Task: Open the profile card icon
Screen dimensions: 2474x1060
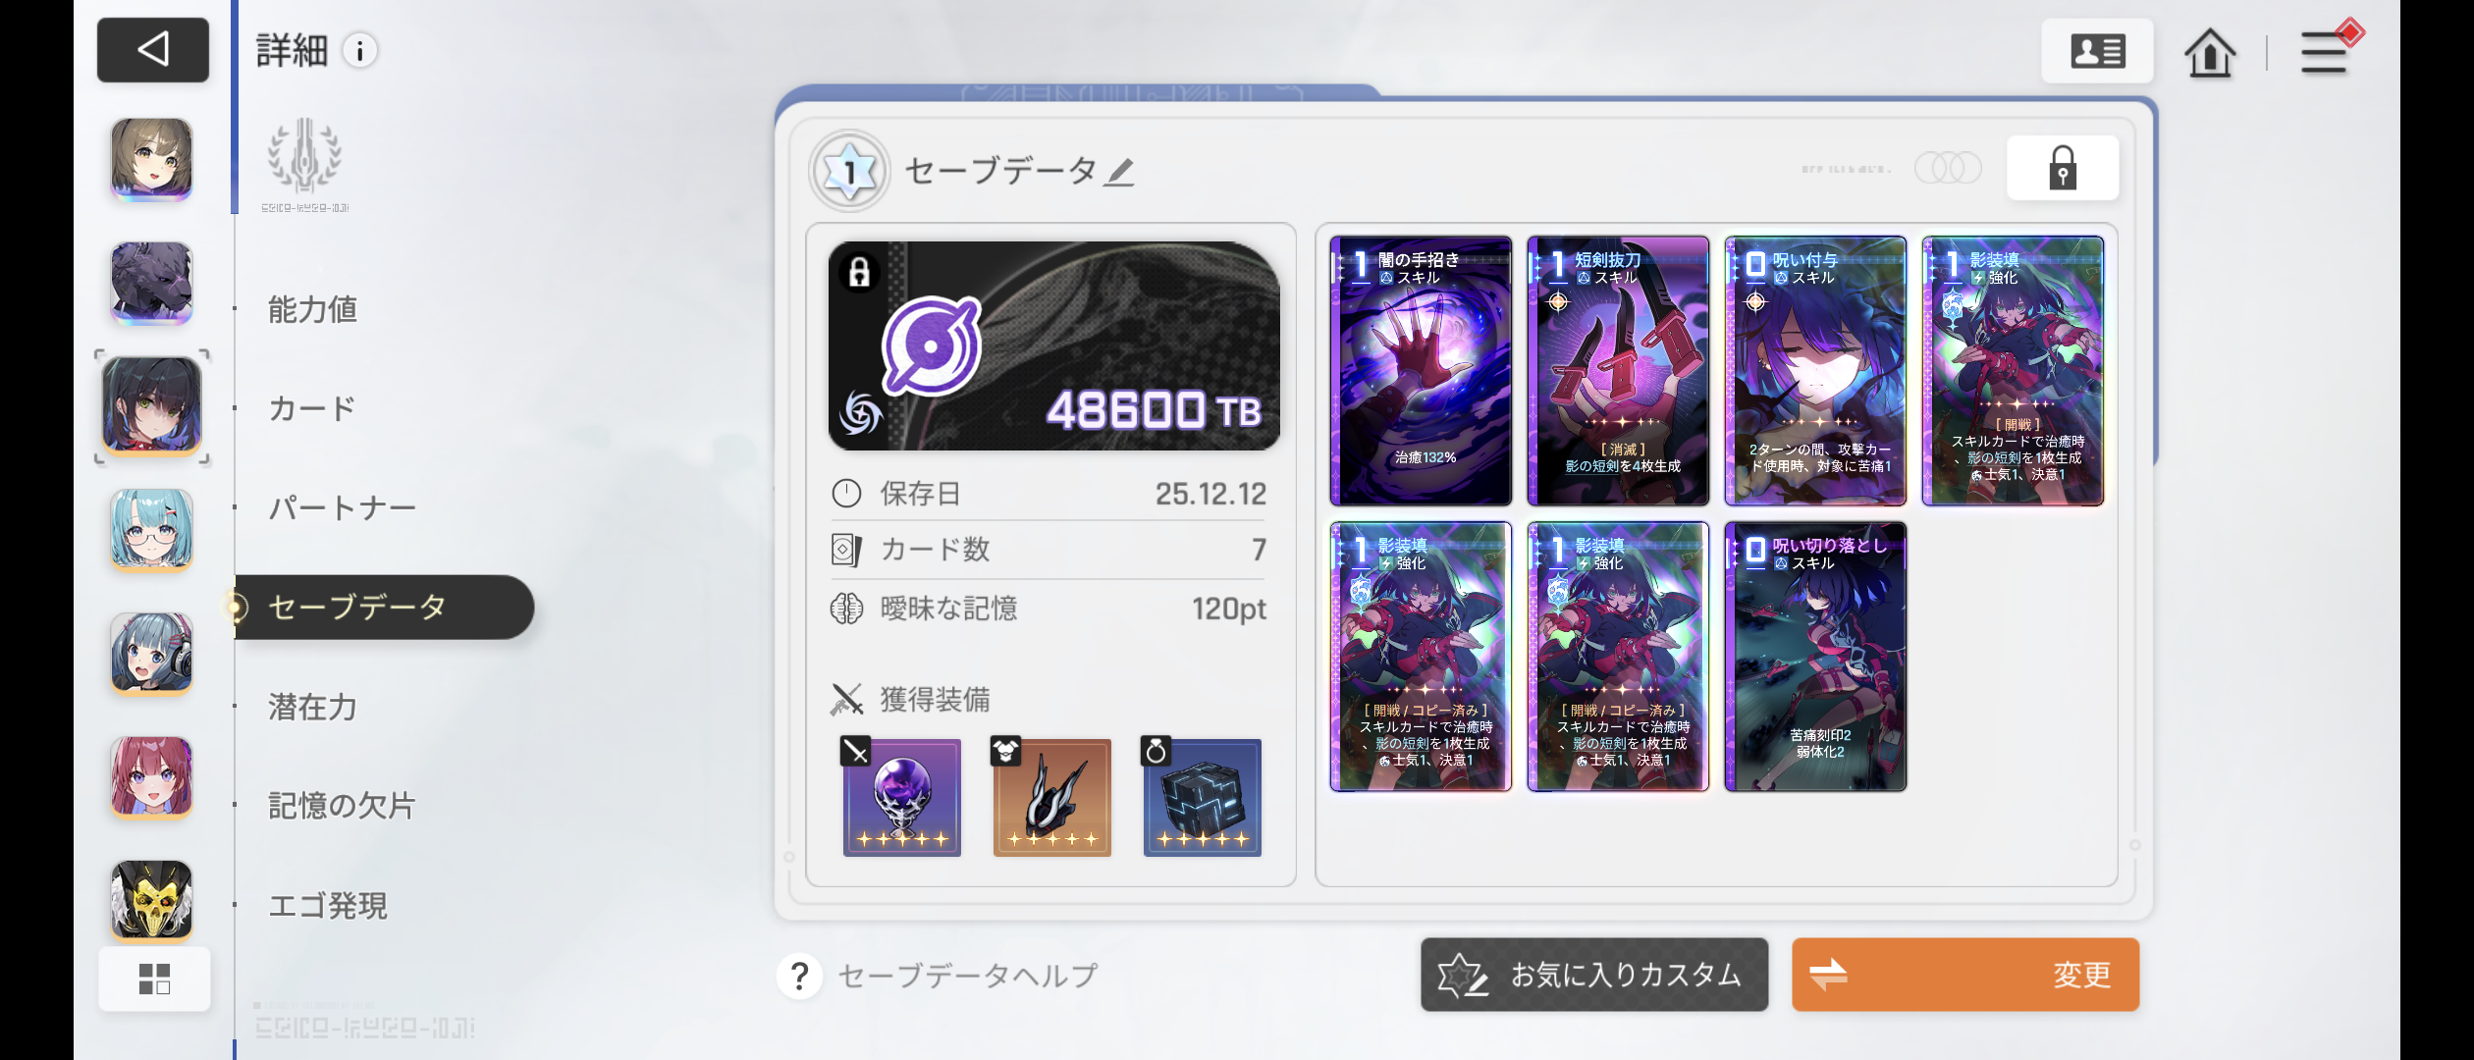Action: click(x=2097, y=51)
